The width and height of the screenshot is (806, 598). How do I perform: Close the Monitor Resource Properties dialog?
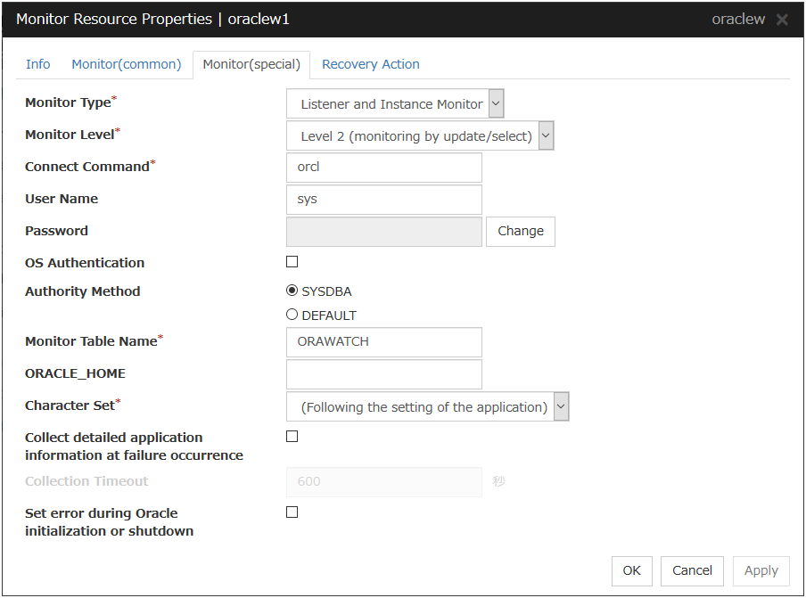(x=782, y=20)
